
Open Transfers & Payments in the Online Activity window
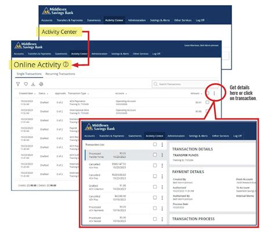(39, 54)
